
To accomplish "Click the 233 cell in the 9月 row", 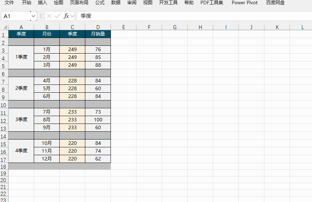I will pyautogui.click(x=72, y=127).
